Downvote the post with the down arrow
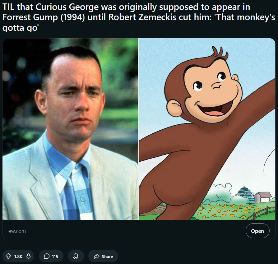This screenshot has width=278, height=264. point(29,256)
